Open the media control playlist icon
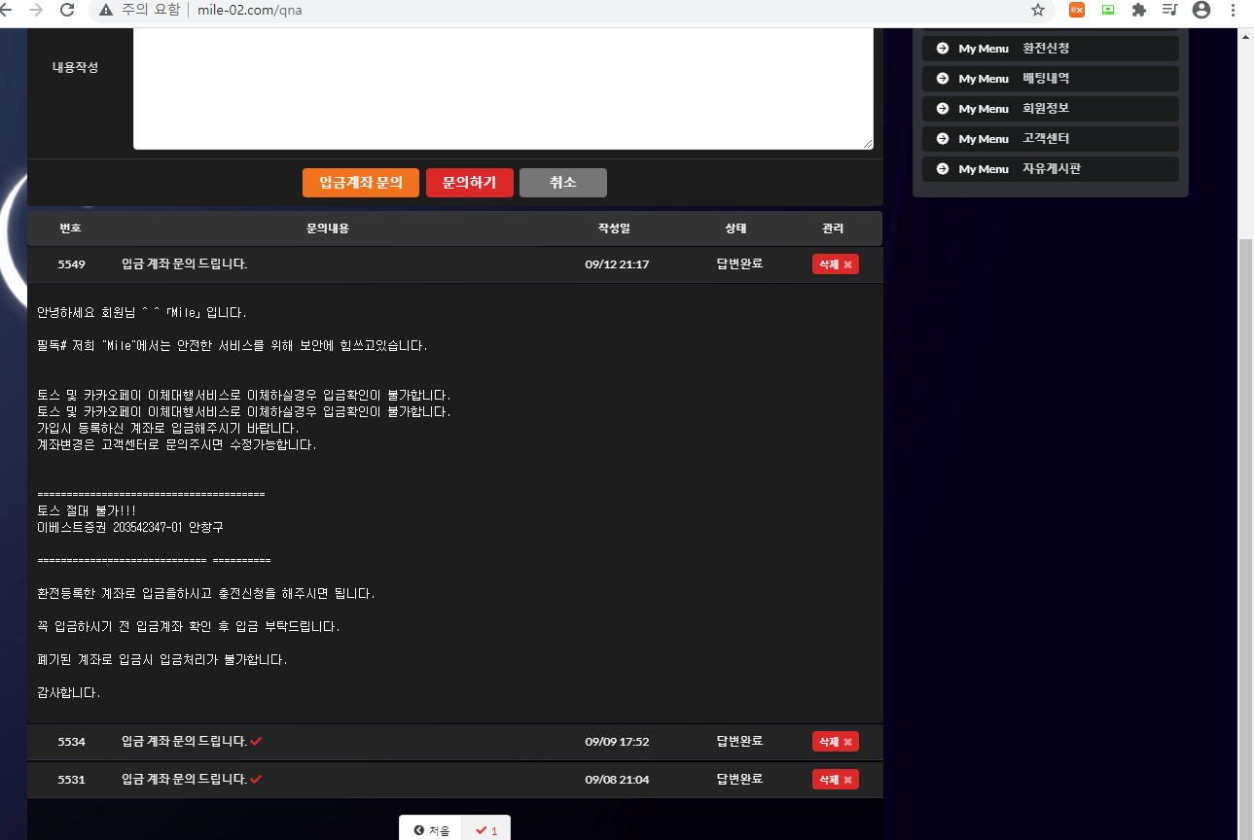The width and height of the screenshot is (1254, 840). 1169,10
